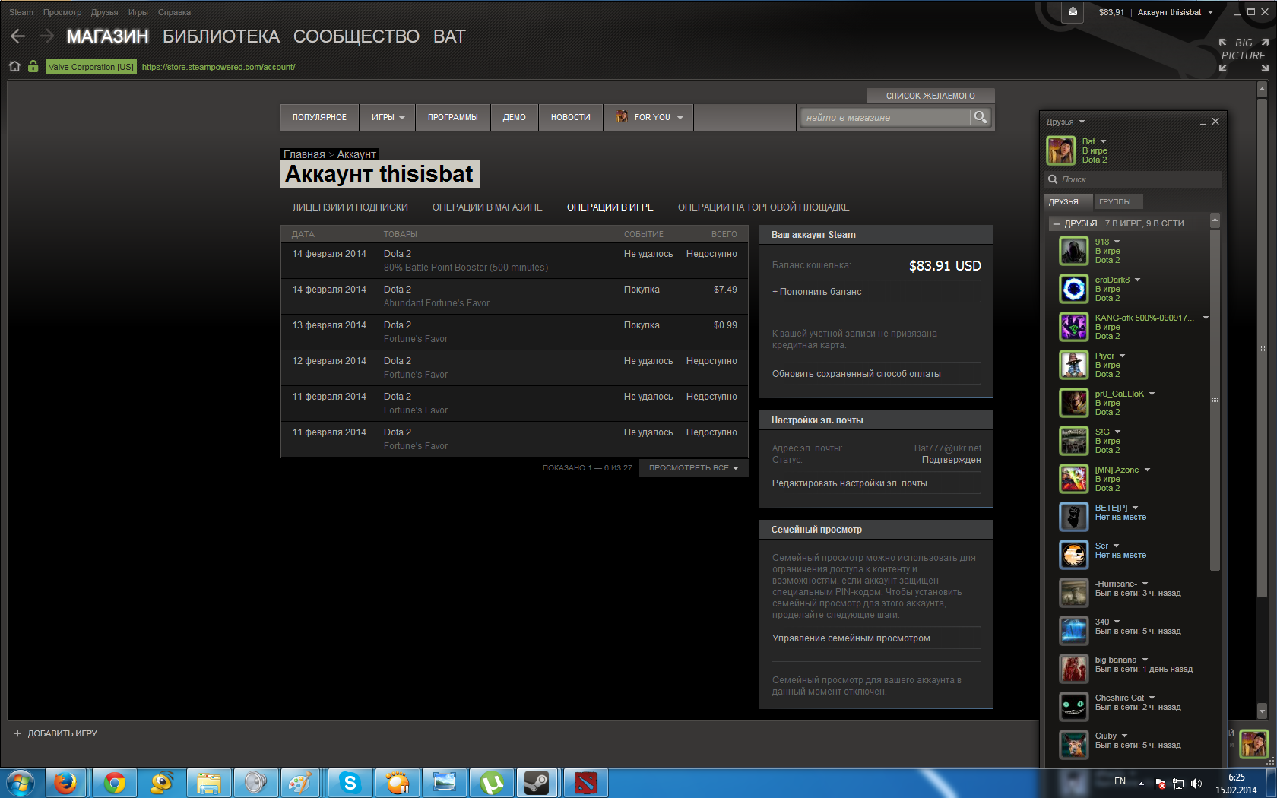Switch to ЛИЦЕНЗИИ И ПОДПИСКИ tab

350,207
